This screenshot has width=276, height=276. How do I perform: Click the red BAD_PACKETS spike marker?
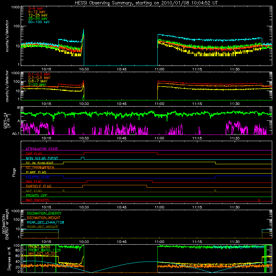pos(259,200)
